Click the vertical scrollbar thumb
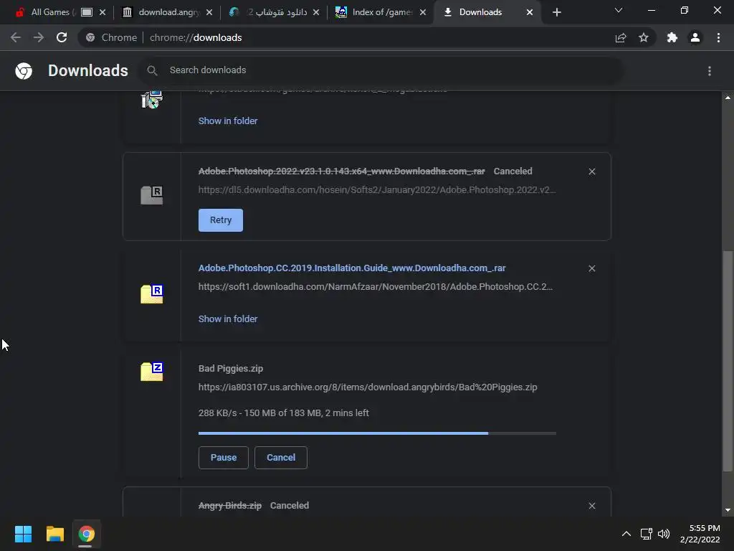Image resolution: width=734 pixels, height=551 pixels. tap(728, 362)
